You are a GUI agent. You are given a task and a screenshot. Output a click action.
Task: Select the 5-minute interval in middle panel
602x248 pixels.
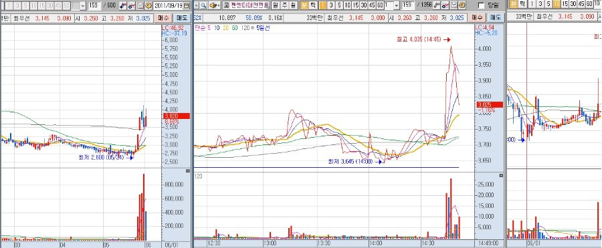click(x=339, y=5)
